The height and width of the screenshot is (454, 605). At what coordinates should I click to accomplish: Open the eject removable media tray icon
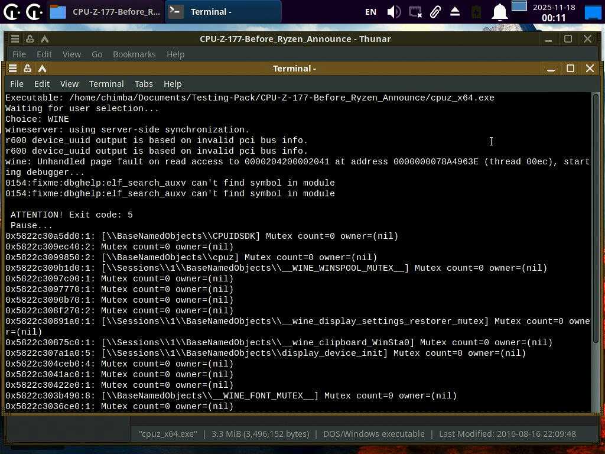point(455,12)
